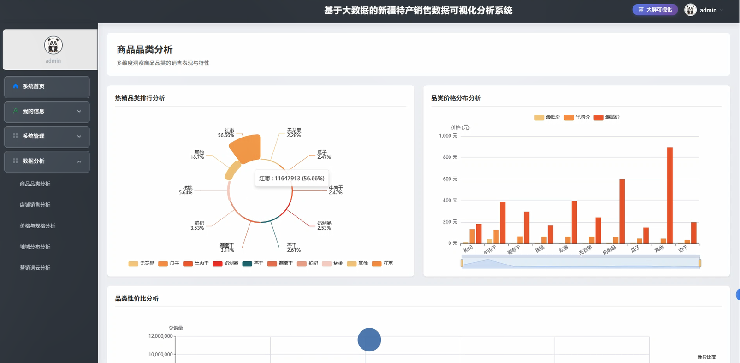Toggle 瓜子 legend in pie chart
740x363 pixels.
[169, 264]
